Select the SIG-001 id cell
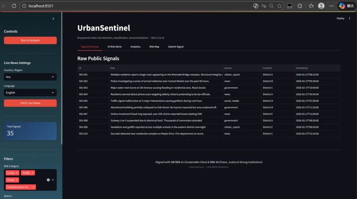 pos(93,74)
